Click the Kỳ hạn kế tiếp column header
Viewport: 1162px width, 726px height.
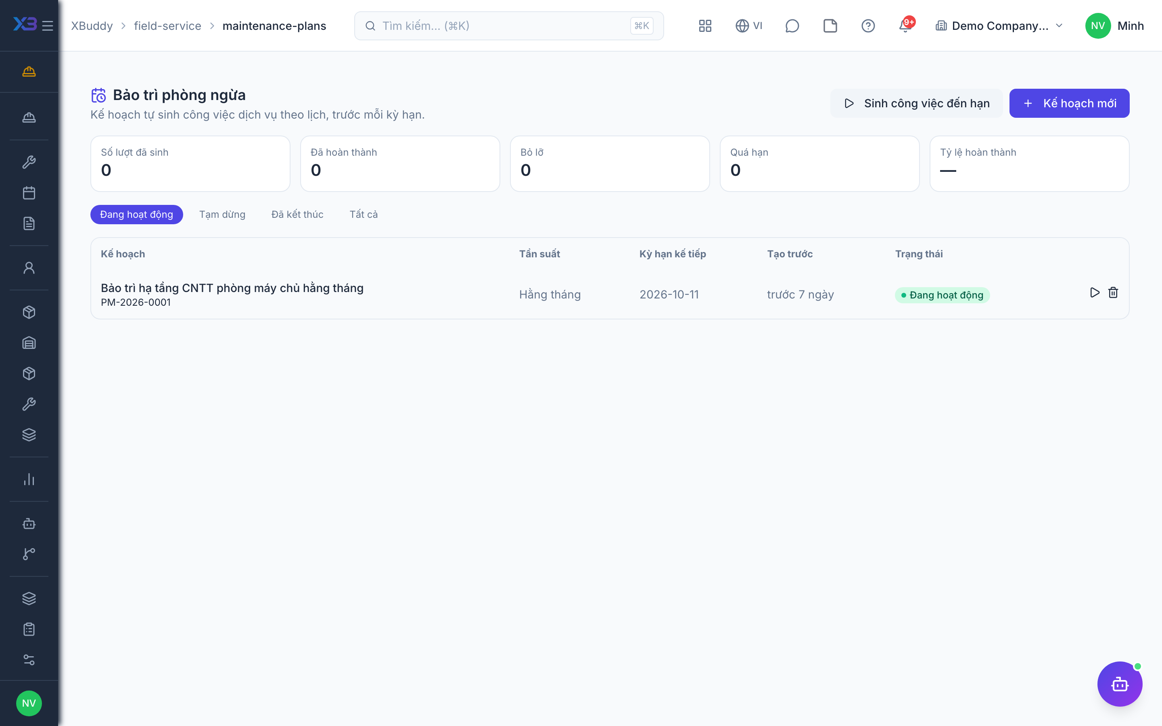click(673, 254)
